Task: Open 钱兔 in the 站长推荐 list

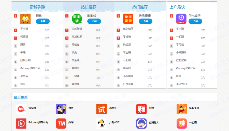Action: [74, 53]
